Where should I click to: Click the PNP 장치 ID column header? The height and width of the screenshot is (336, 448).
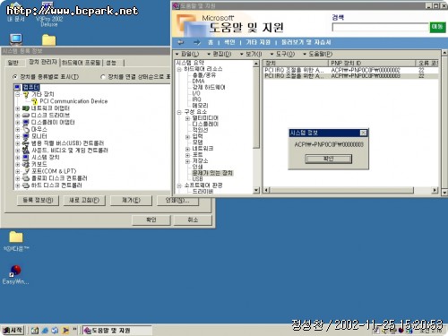[x=371, y=64]
